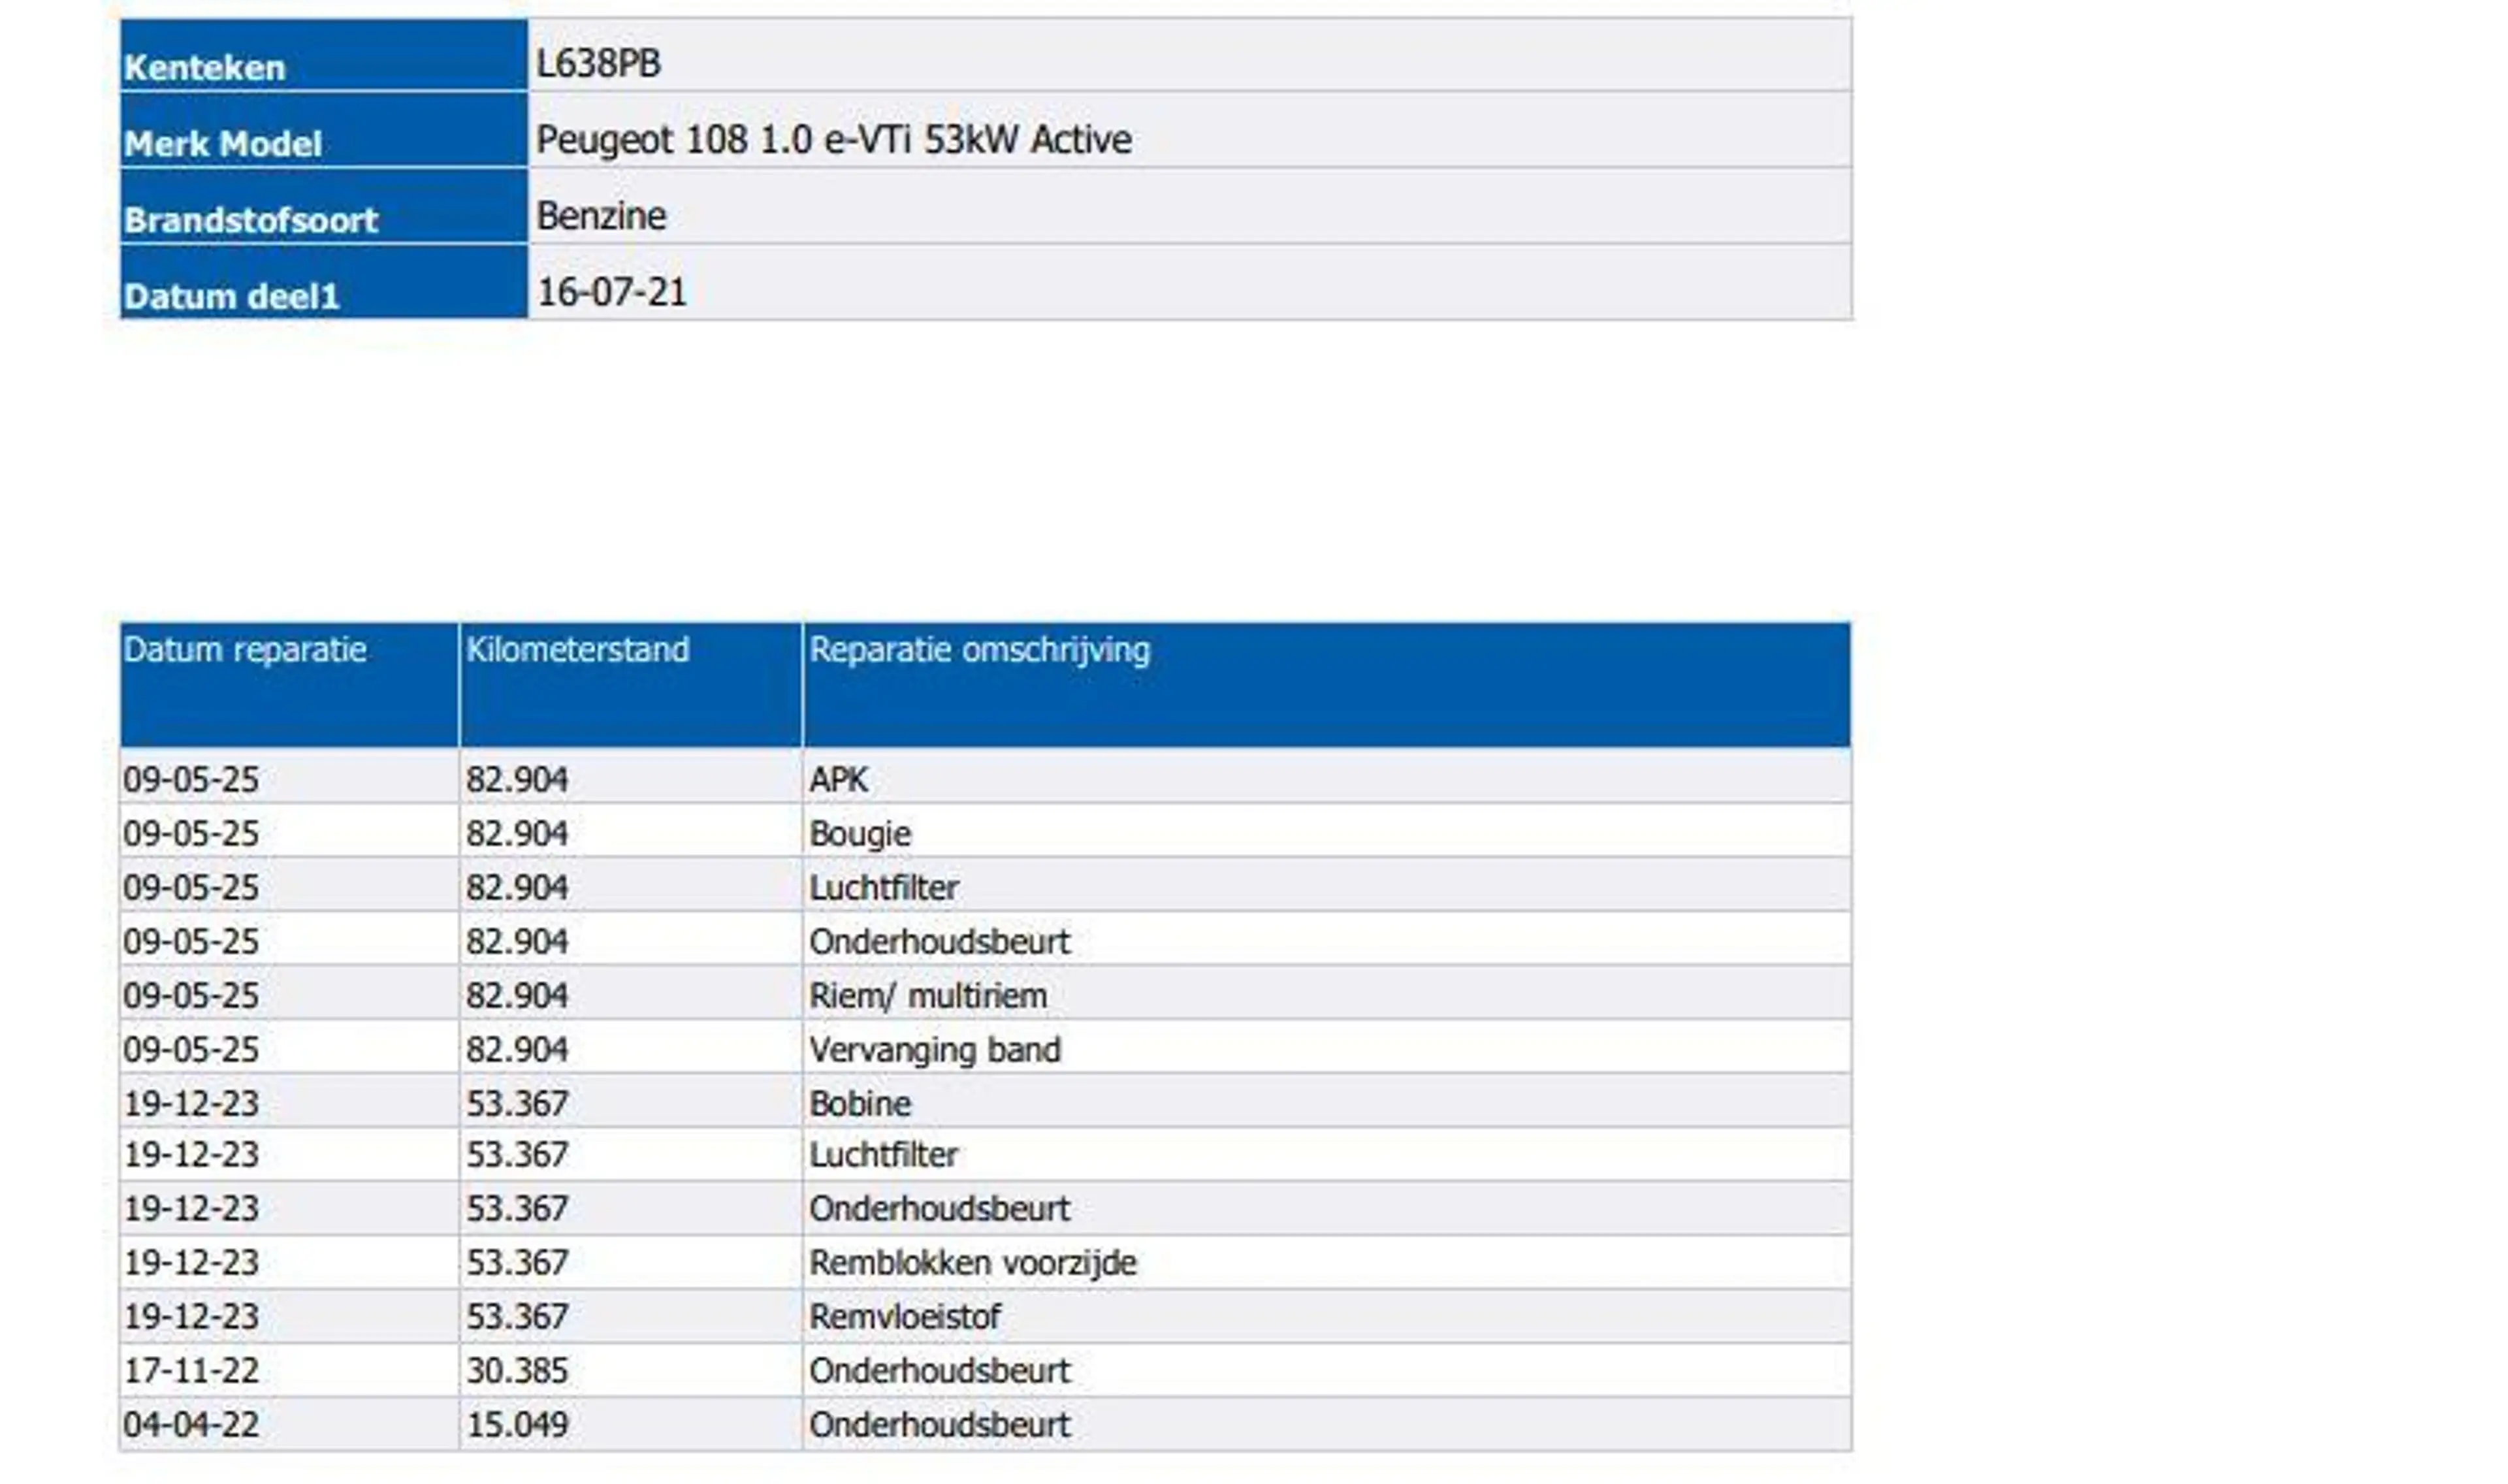The height and width of the screenshot is (1484, 2508).
Task: Click the mileage in the Vervanging band row
Action: 517,1049
